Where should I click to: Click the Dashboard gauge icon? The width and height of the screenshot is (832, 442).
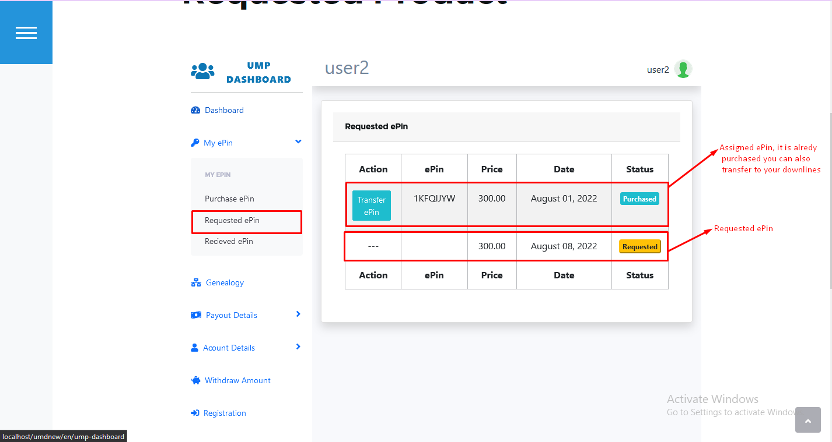tap(196, 111)
